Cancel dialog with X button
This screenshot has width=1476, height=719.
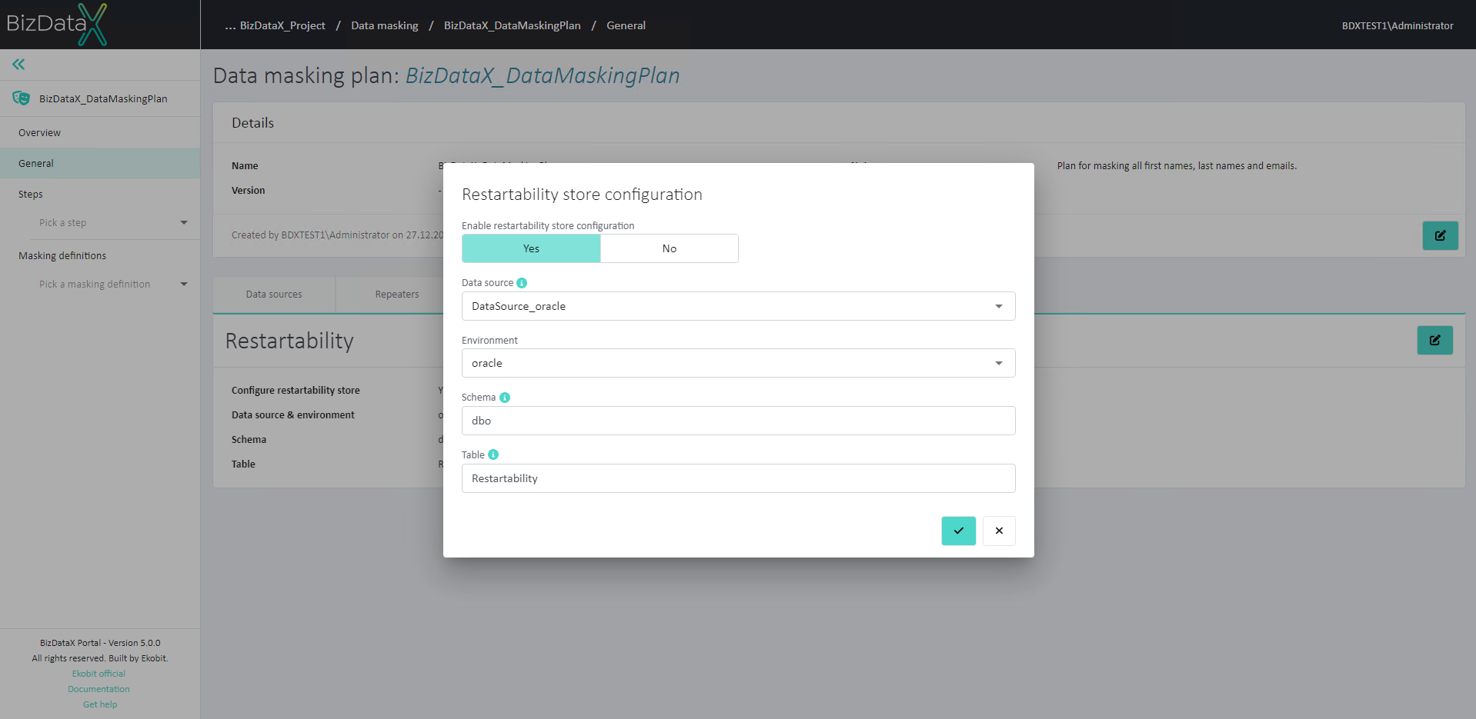999,531
